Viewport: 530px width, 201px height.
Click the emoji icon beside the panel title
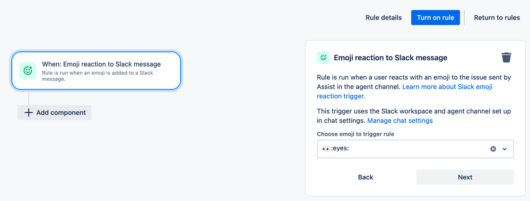coord(324,58)
